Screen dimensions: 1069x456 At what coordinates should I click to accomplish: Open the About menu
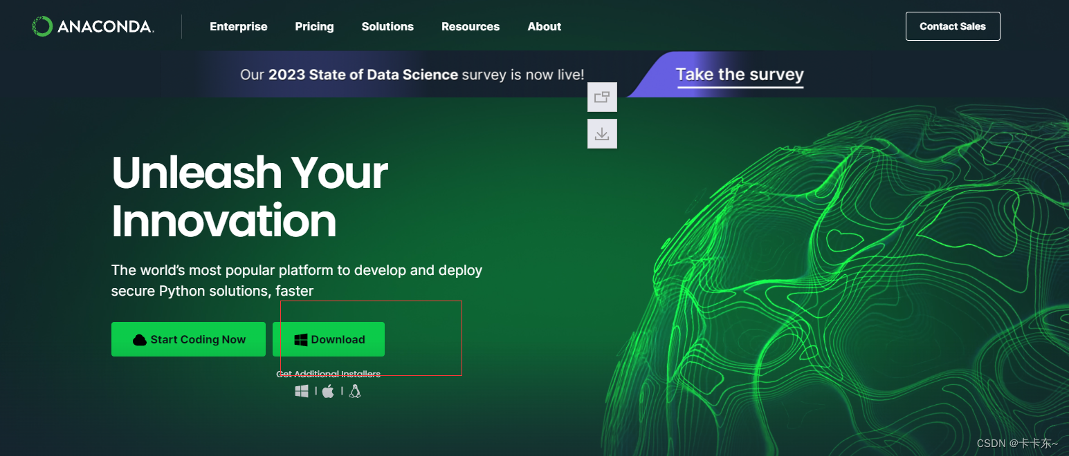tap(545, 26)
